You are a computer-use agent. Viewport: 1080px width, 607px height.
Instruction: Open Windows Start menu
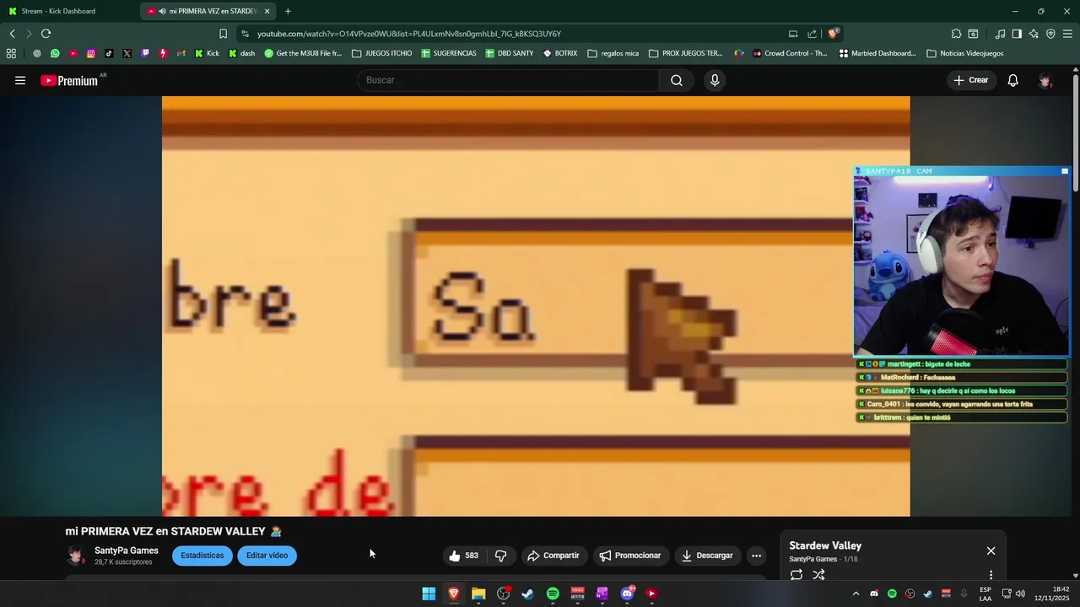(x=429, y=594)
